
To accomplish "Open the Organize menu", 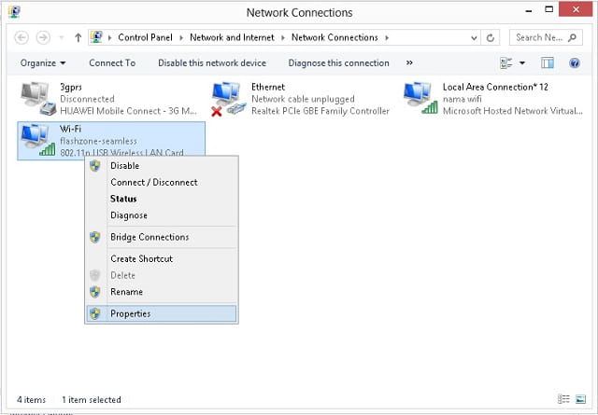I will pyautogui.click(x=43, y=62).
